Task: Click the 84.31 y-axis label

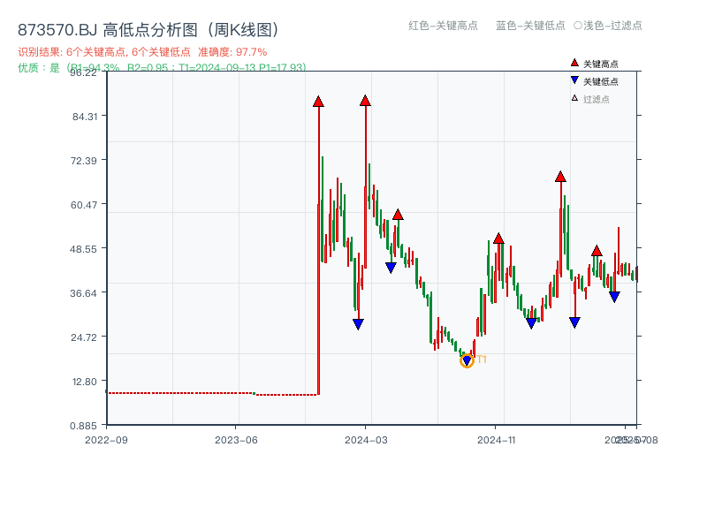Action: [x=85, y=117]
